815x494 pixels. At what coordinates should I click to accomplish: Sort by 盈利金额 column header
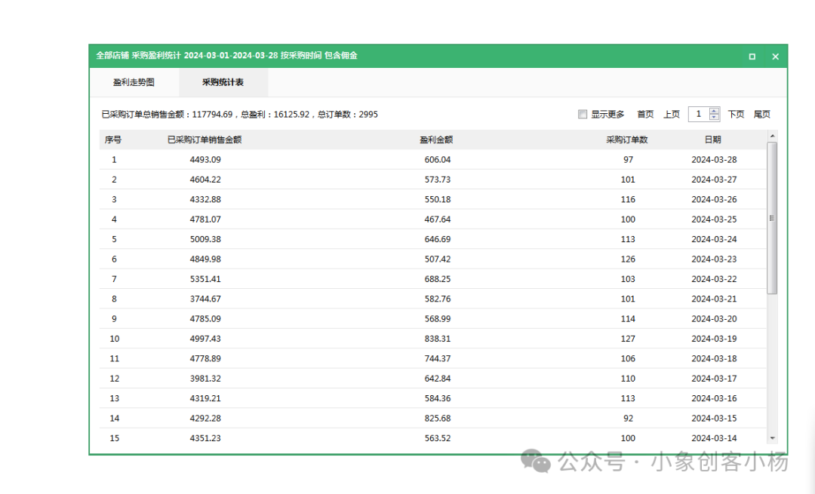coord(437,140)
